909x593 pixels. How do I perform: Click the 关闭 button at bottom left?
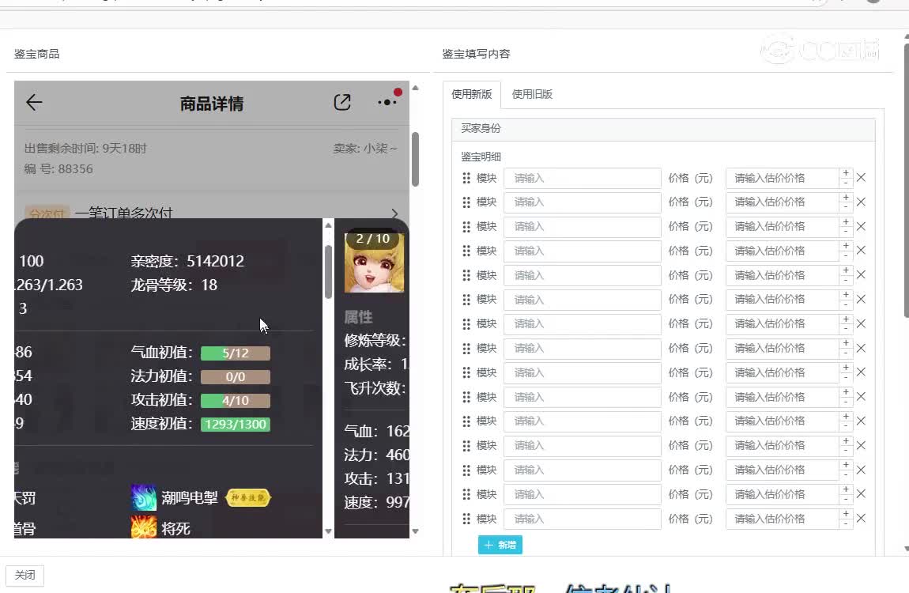pyautogui.click(x=25, y=575)
